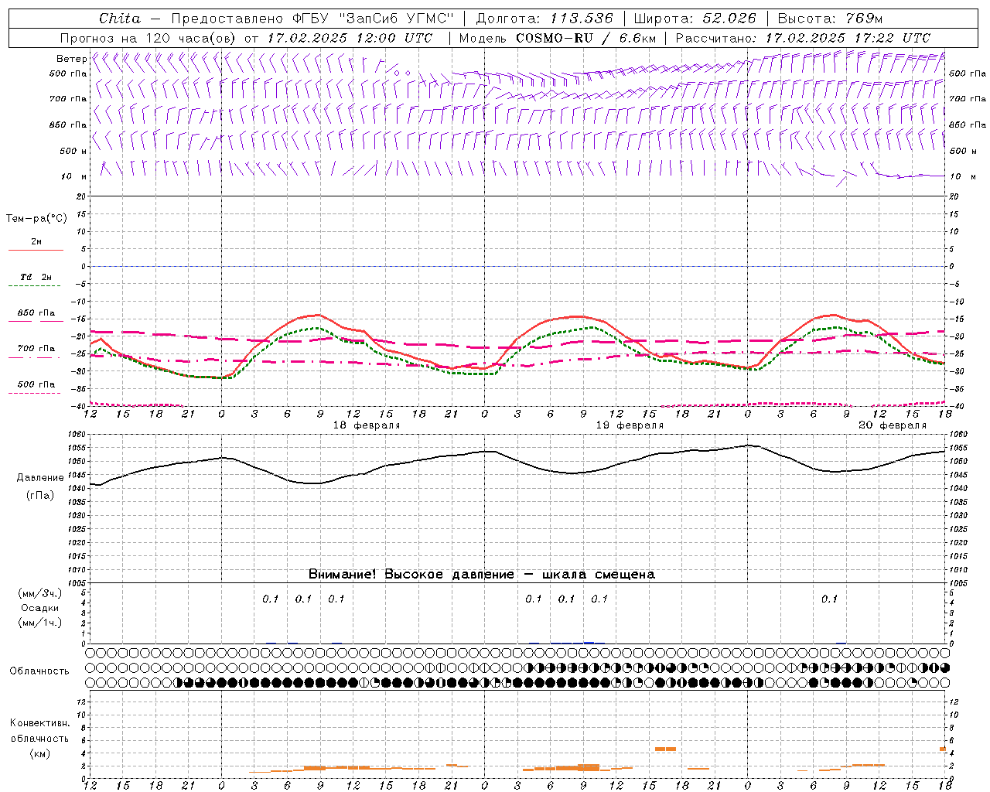The image size is (990, 792).
Task: Click the "1005" value on left pressure axis
Action: pos(78,583)
